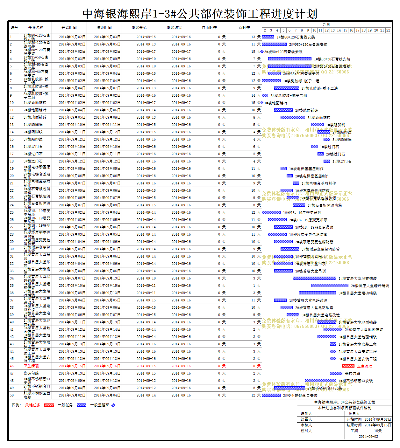Select the 自由时差 column header
This screenshot has width=400, height=448.
[209, 28]
